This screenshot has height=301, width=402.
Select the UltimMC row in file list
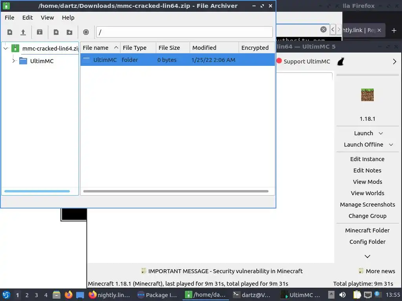pos(177,60)
